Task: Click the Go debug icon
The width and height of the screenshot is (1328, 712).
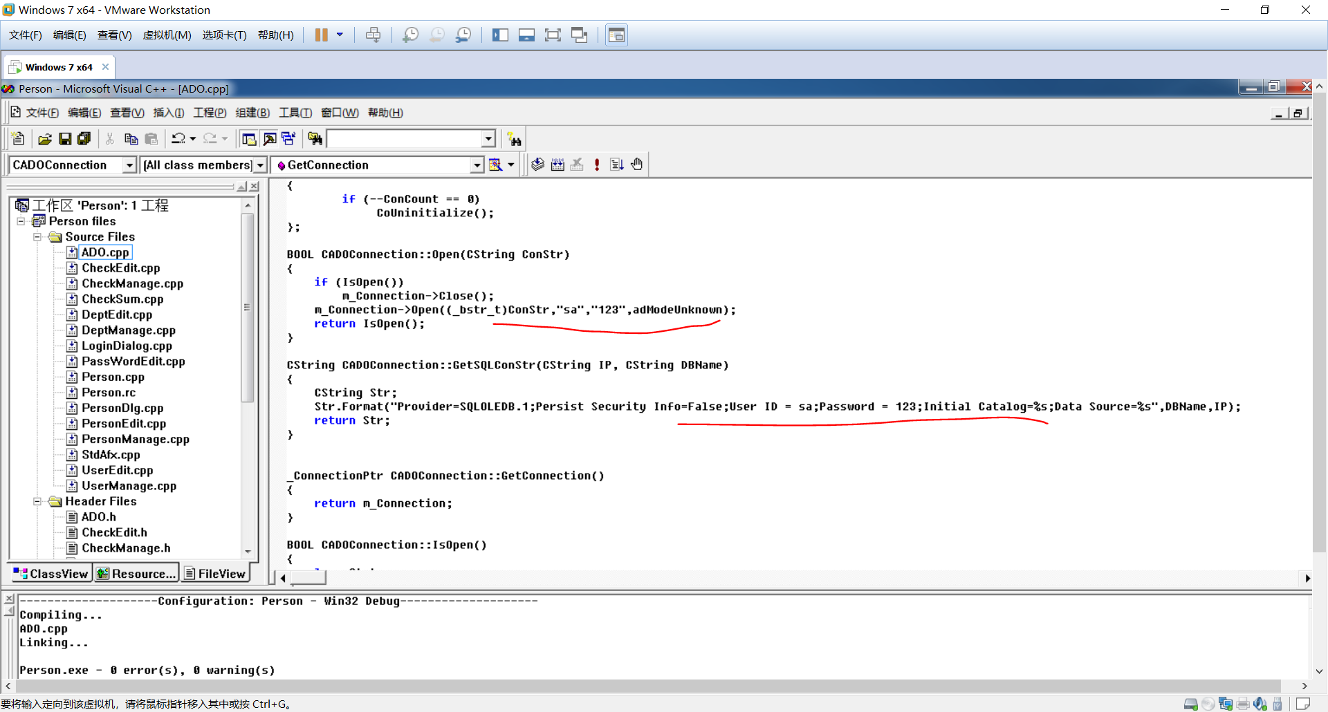Action: pyautogui.click(x=617, y=165)
